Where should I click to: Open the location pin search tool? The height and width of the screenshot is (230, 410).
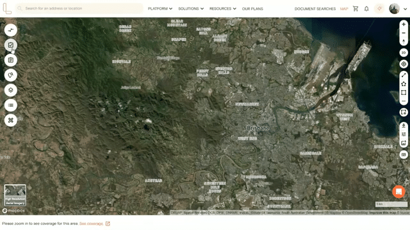pyautogui.click(x=11, y=75)
